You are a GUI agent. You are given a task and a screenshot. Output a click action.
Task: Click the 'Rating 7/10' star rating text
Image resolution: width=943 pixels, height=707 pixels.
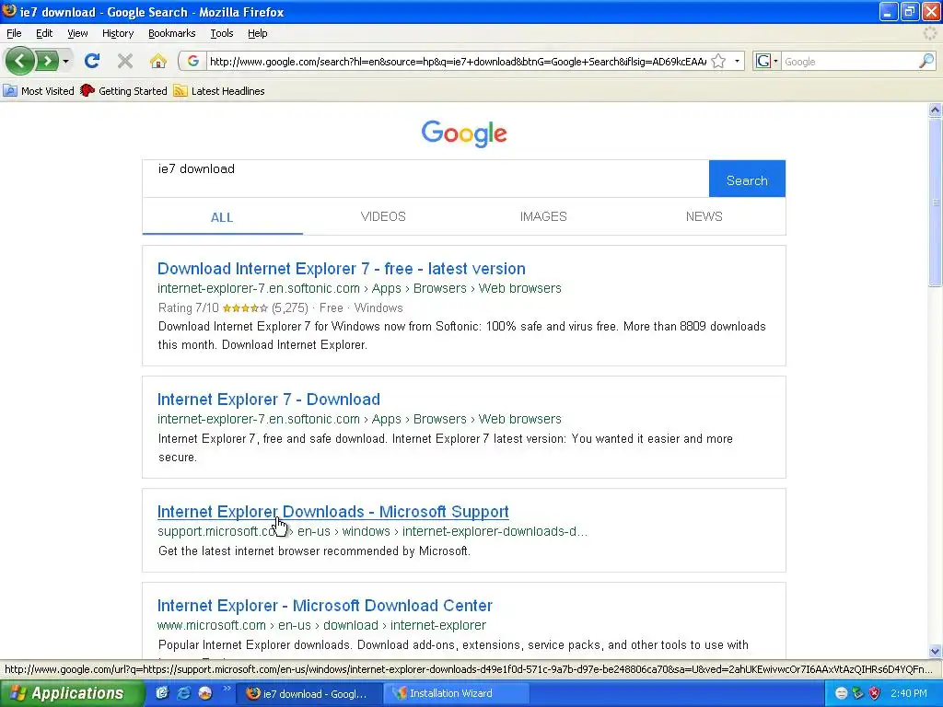point(188,307)
